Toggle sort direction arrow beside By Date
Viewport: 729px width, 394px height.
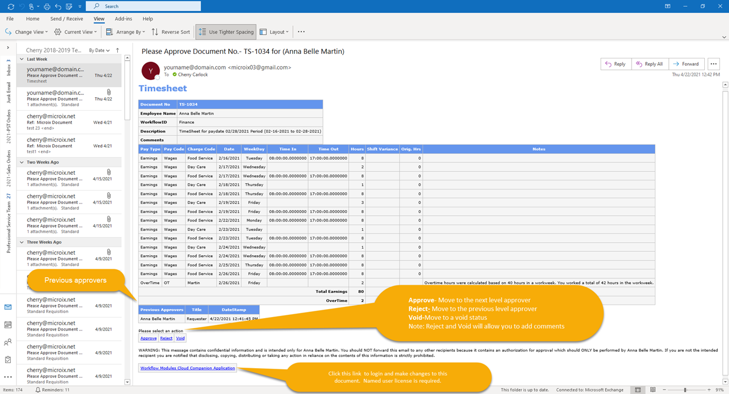coord(117,50)
